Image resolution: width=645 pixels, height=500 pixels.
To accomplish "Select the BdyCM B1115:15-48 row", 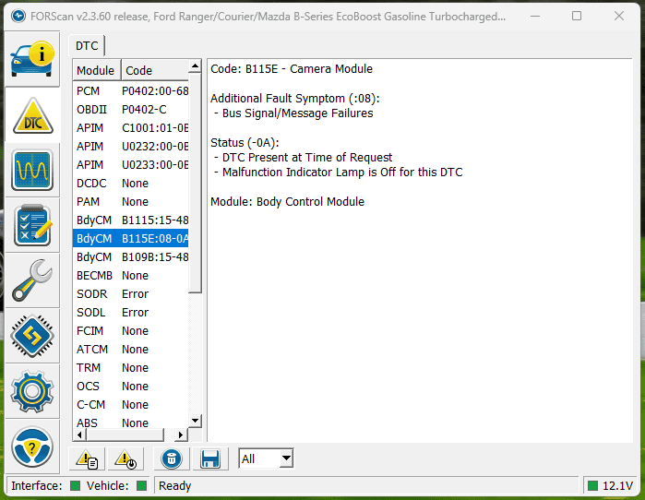I will click(131, 220).
